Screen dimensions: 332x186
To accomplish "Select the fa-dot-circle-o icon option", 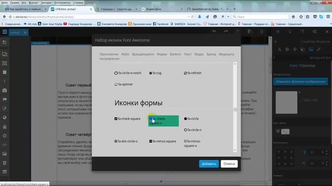I will tap(126, 141).
